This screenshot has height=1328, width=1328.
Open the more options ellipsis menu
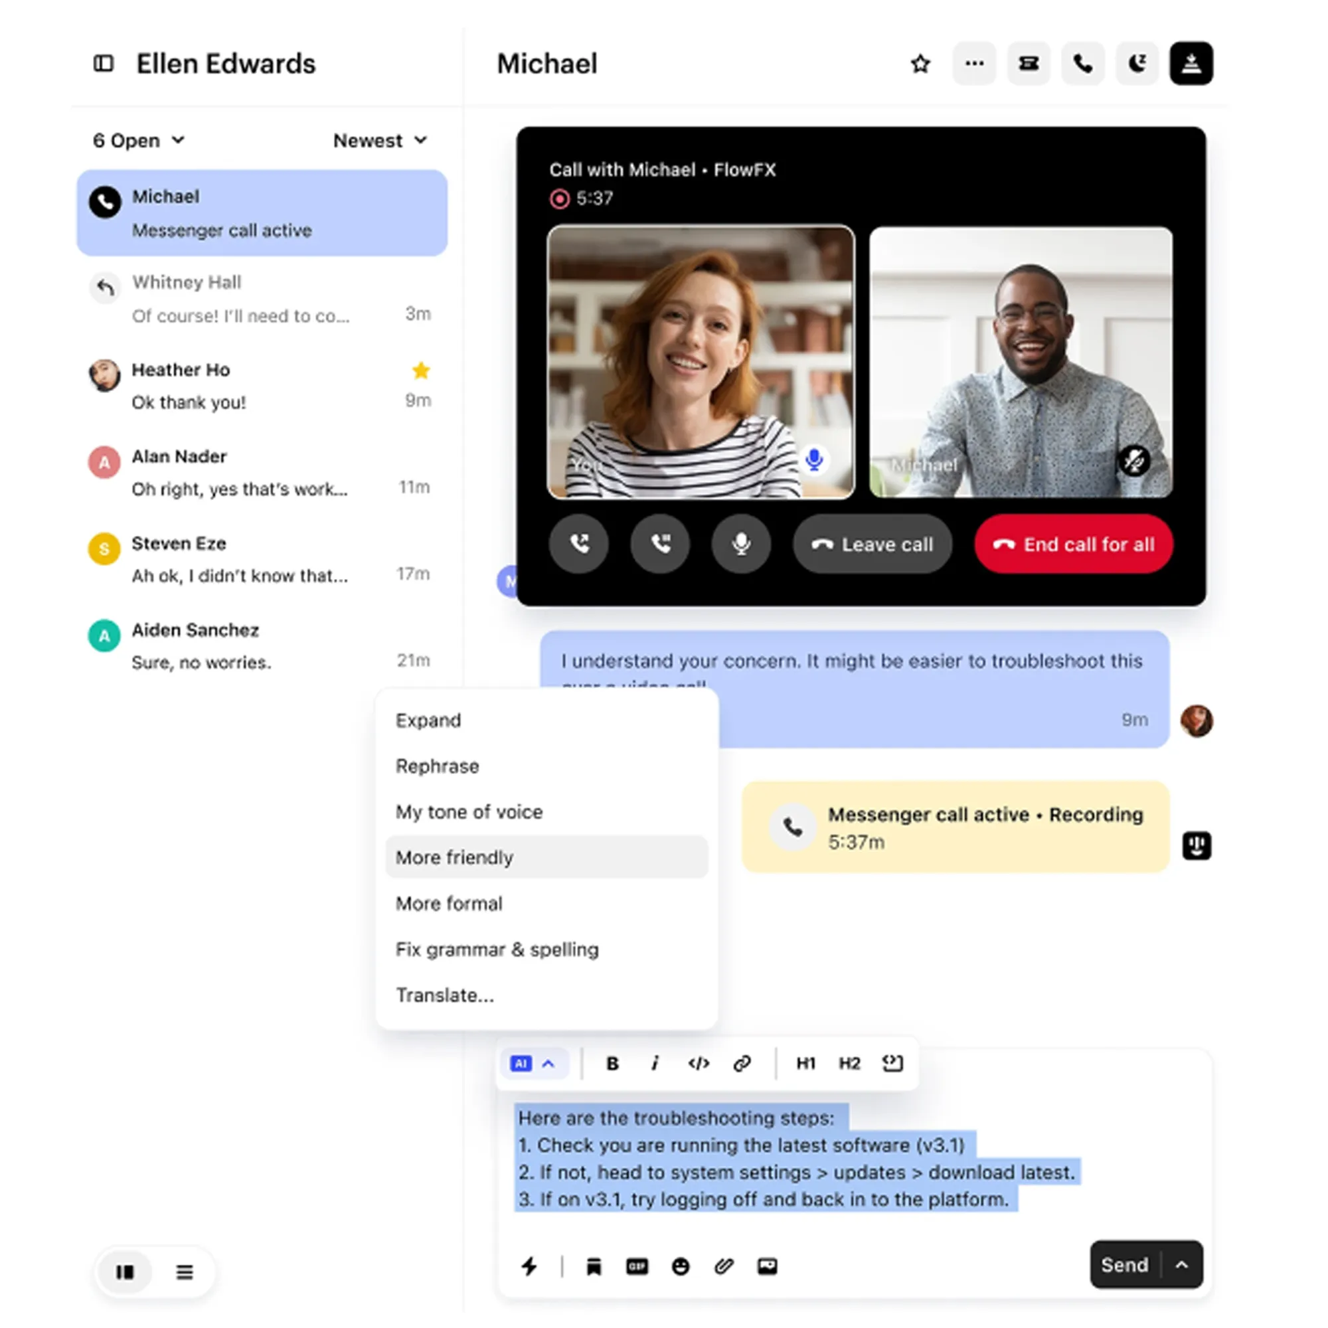click(x=974, y=64)
